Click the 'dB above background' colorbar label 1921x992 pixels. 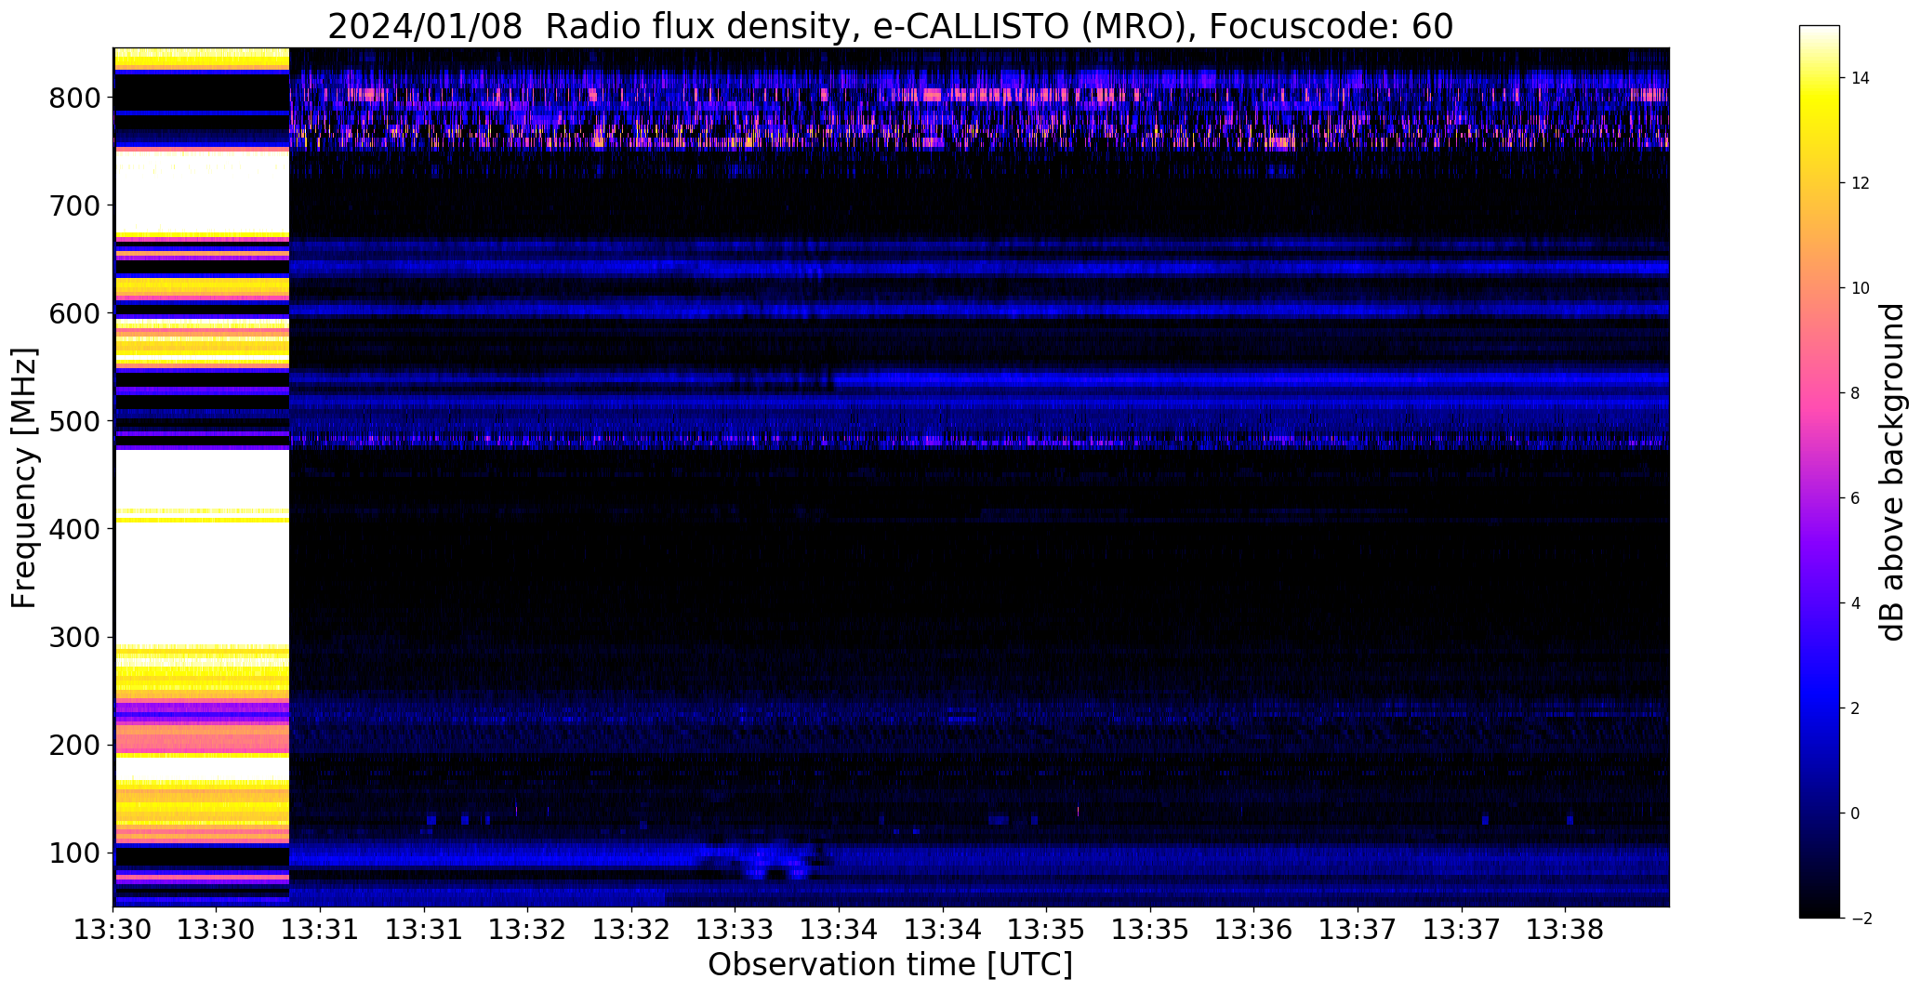coord(1892,472)
